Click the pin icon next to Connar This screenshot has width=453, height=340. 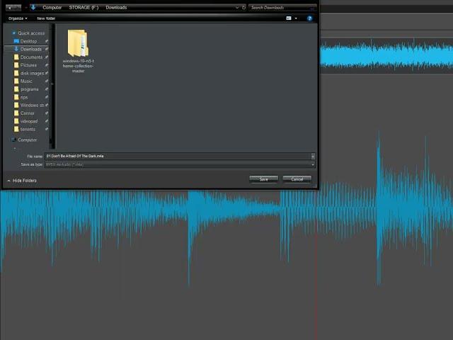click(47, 113)
